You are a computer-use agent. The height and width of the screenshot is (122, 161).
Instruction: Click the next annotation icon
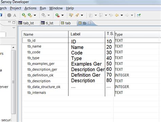91,15
